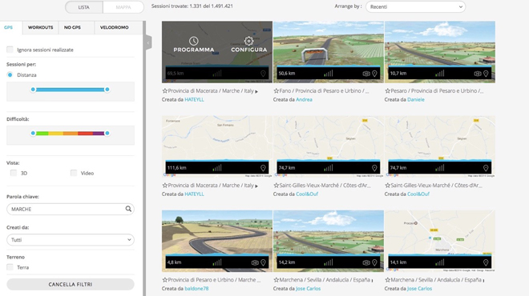
Task: Click the search magnifier in keyword field
Action: pos(128,209)
